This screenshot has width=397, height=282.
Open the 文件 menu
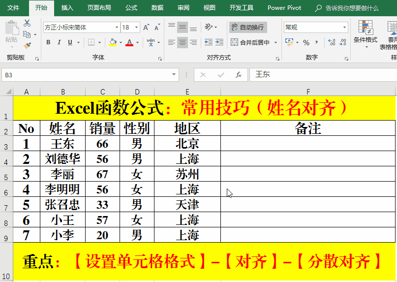click(14, 8)
